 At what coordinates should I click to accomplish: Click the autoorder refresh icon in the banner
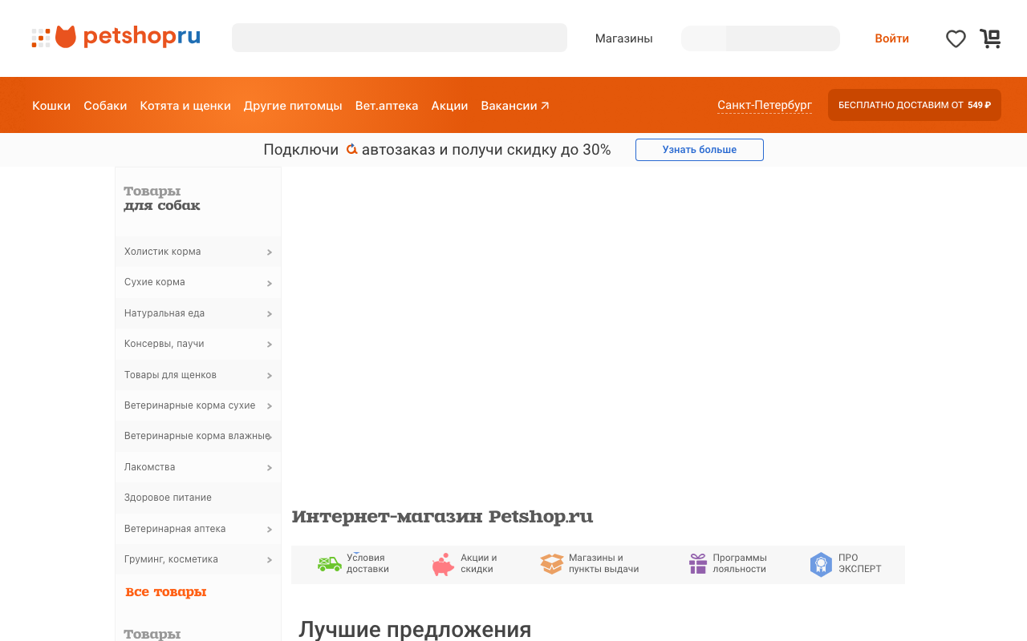(x=351, y=149)
